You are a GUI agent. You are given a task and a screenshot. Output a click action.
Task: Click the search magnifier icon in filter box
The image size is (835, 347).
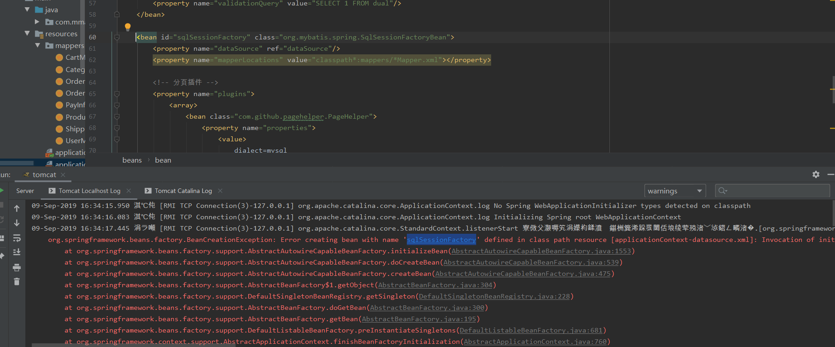click(x=723, y=191)
